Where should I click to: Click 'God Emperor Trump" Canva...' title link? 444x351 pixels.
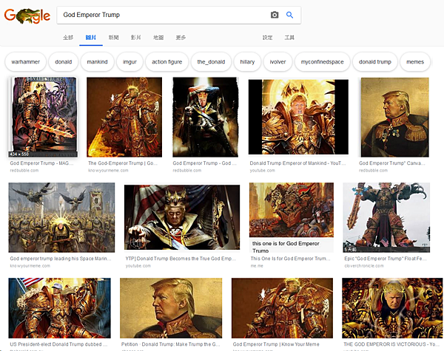click(x=392, y=163)
